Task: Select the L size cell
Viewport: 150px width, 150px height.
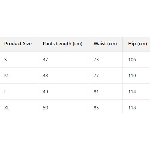Action: [5, 92]
